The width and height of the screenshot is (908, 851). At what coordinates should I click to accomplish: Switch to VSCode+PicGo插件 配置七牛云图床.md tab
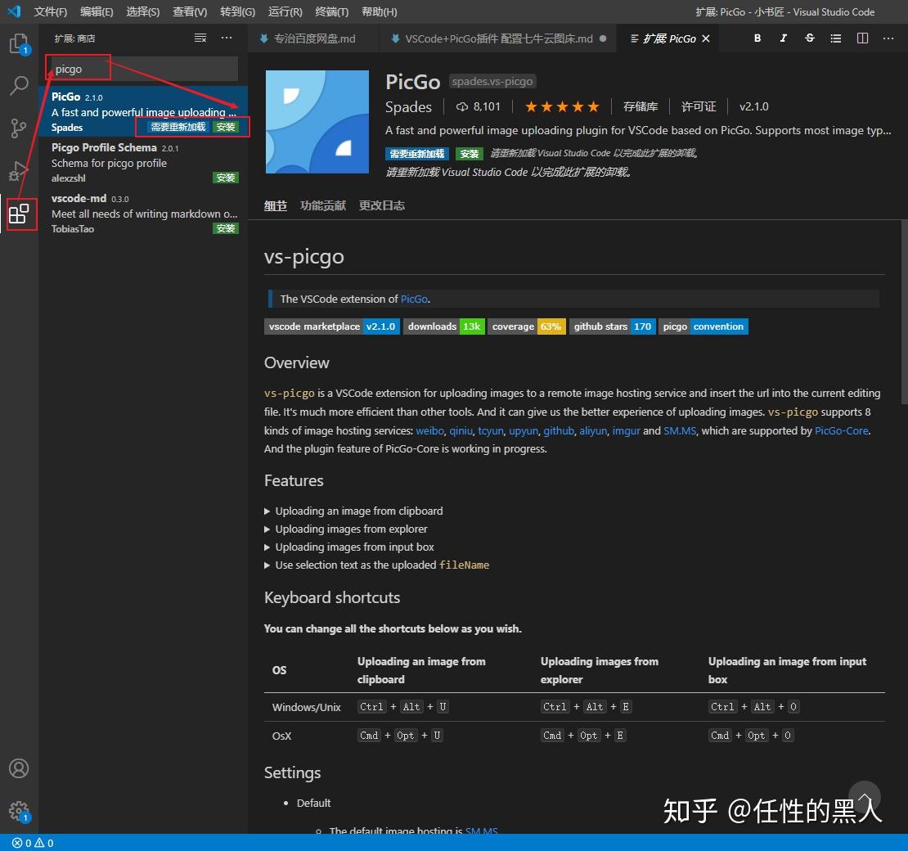tap(499, 38)
